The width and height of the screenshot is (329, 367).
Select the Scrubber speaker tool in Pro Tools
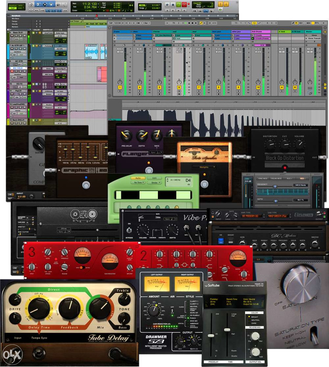click(x=58, y=5)
